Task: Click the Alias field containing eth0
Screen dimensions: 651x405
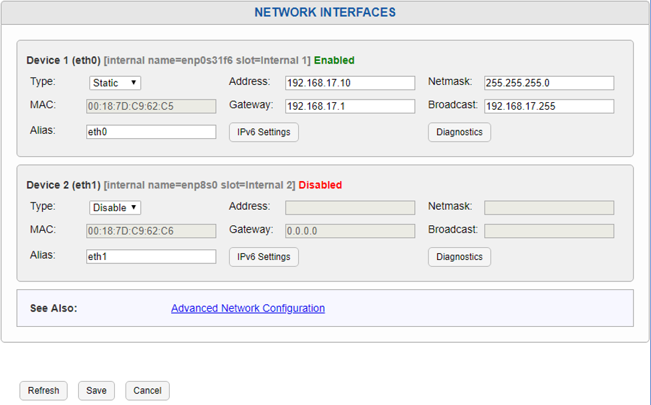Action: 150,131
